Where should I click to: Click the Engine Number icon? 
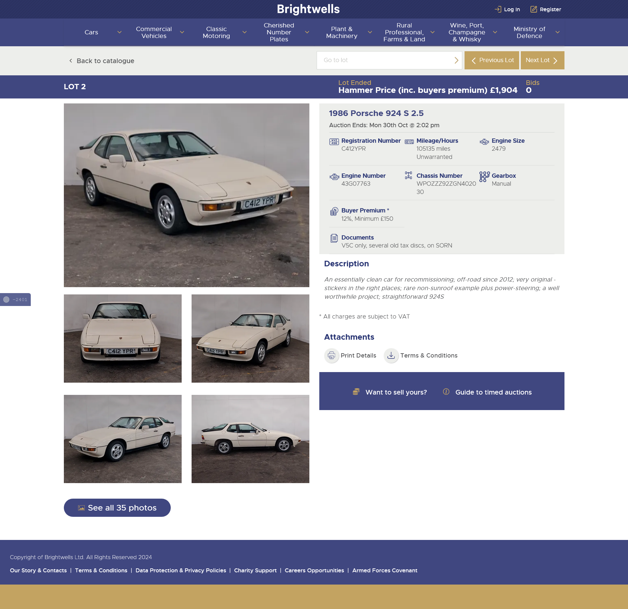(x=334, y=177)
